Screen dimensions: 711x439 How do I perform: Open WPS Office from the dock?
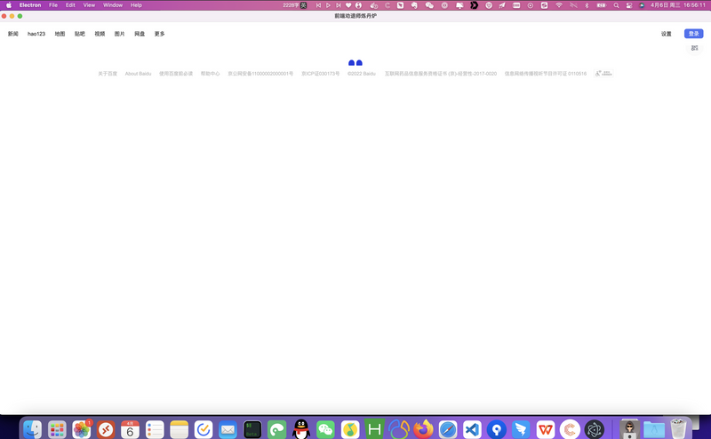tap(545, 430)
